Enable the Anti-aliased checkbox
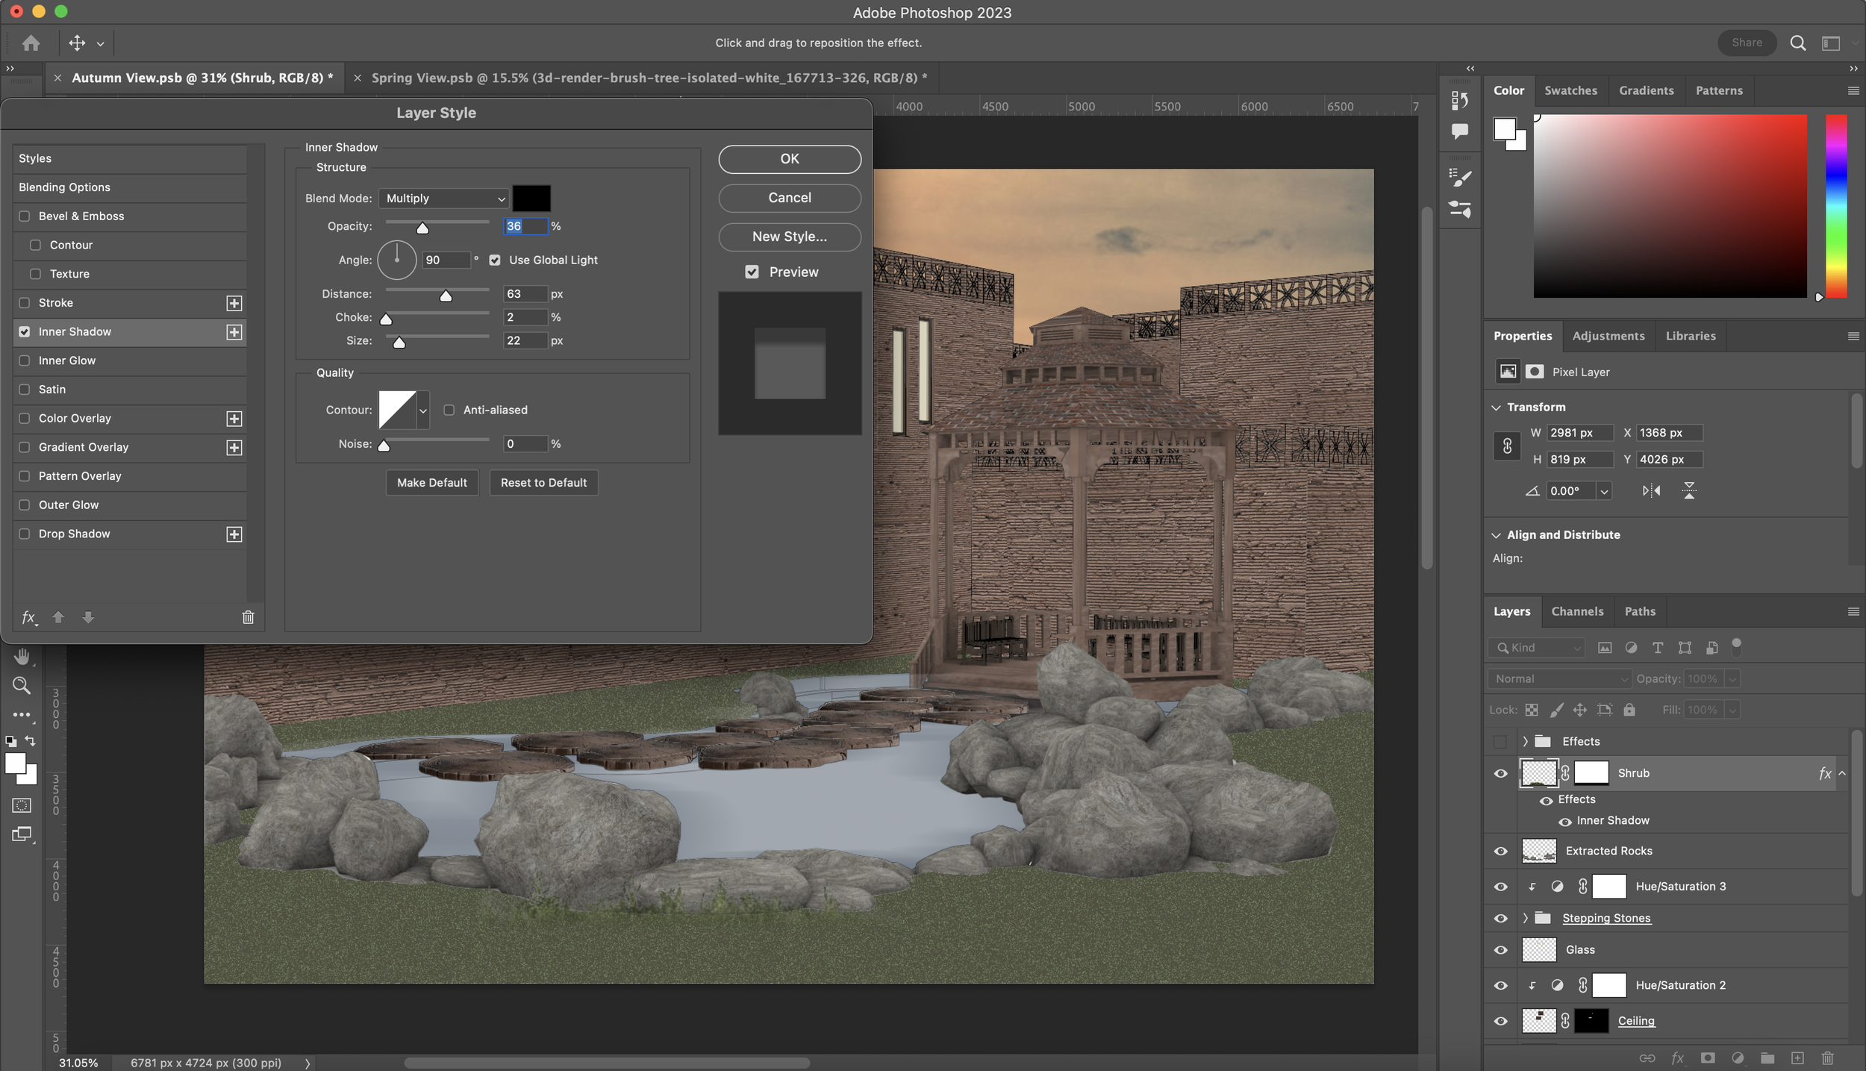The height and width of the screenshot is (1071, 1866). click(x=449, y=410)
